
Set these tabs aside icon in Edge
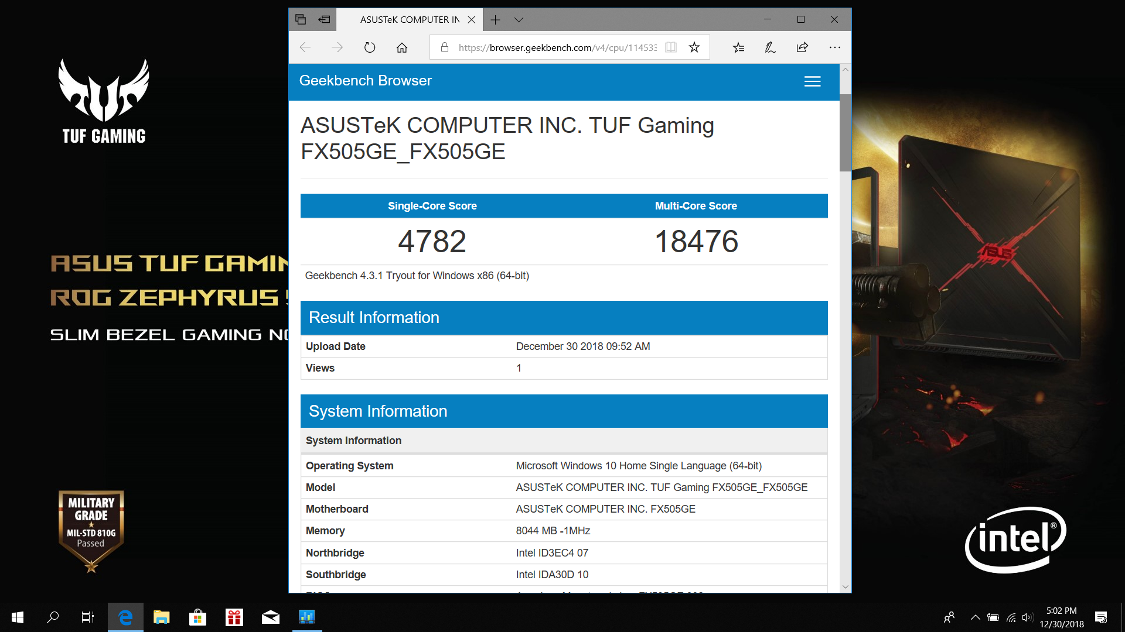(324, 19)
